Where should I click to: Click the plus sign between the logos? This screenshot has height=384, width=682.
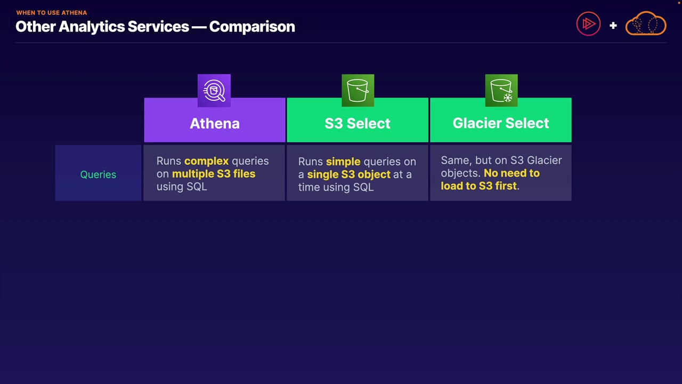click(x=613, y=25)
